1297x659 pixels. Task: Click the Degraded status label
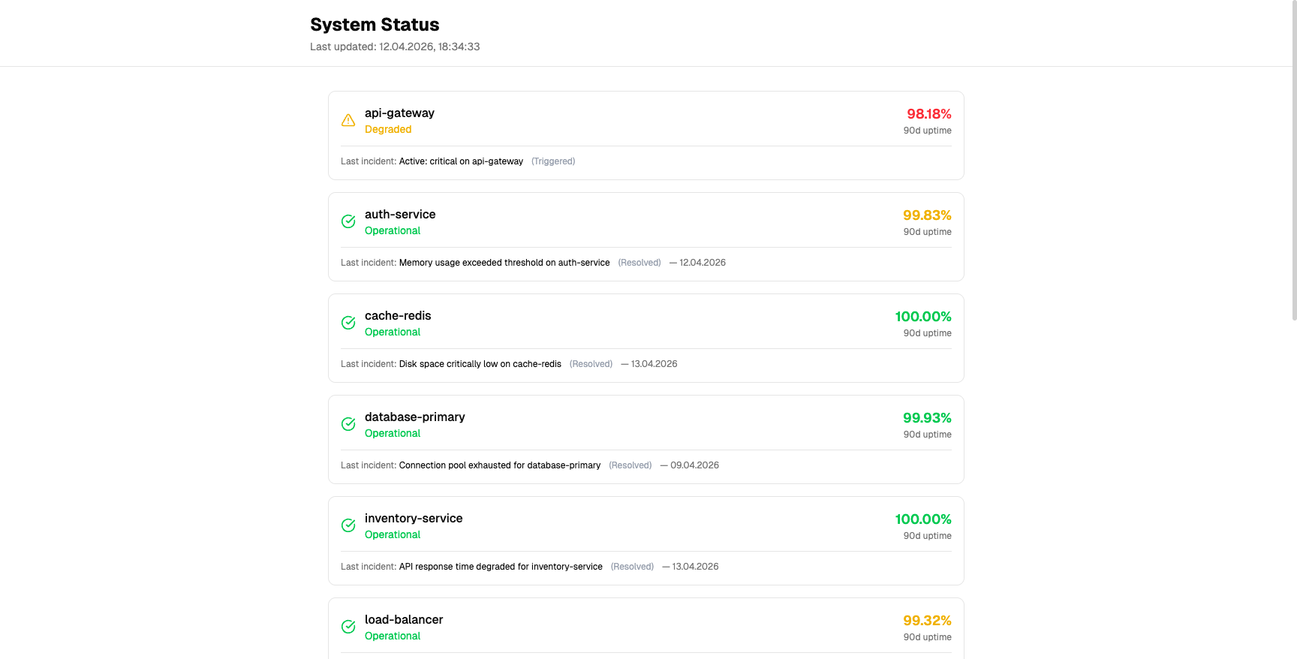[388, 129]
